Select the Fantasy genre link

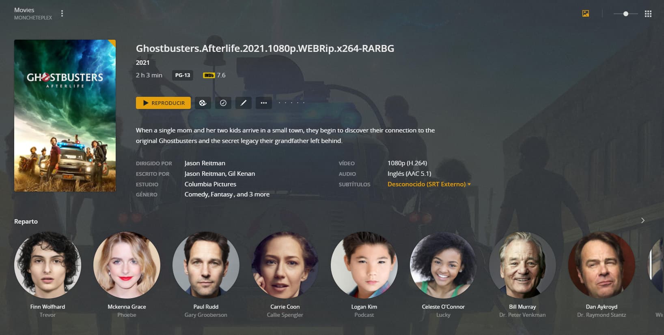(x=222, y=194)
